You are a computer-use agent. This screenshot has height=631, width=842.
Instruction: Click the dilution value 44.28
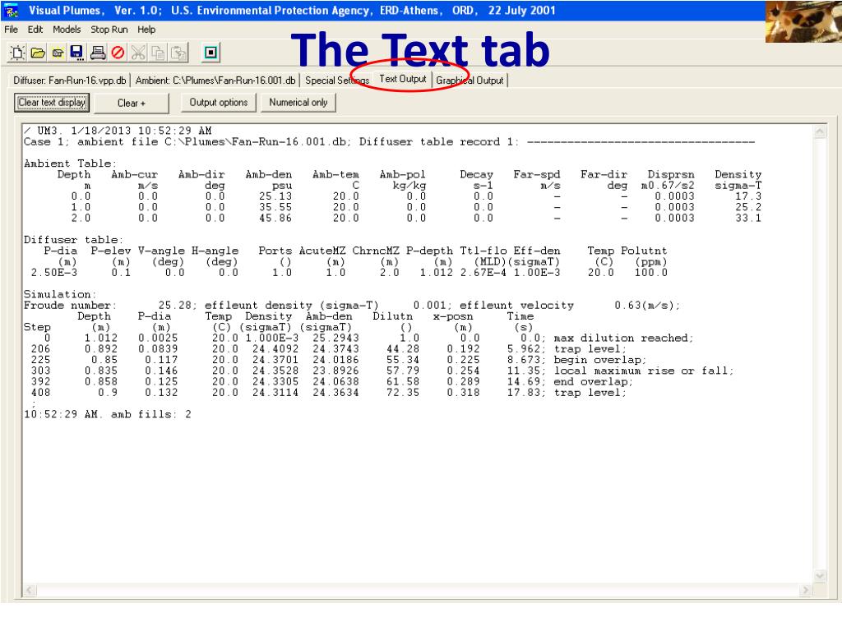click(403, 348)
